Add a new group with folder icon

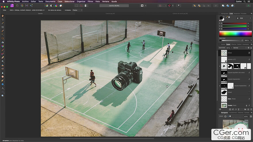[x=245, y=109]
